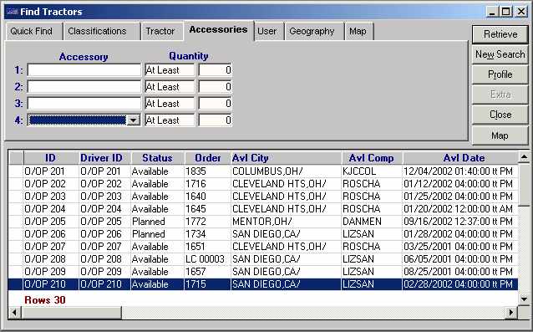Close the Find Tractors window

click(520, 12)
